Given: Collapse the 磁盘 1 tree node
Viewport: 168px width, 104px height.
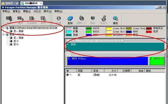Looking at the screenshot, I should (x=3, y=35).
